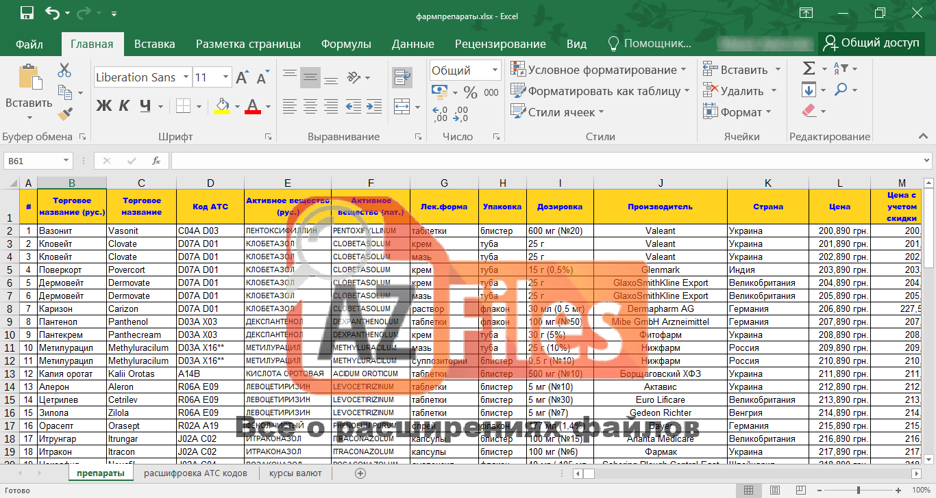Insert function with the fx button

pos(156,161)
